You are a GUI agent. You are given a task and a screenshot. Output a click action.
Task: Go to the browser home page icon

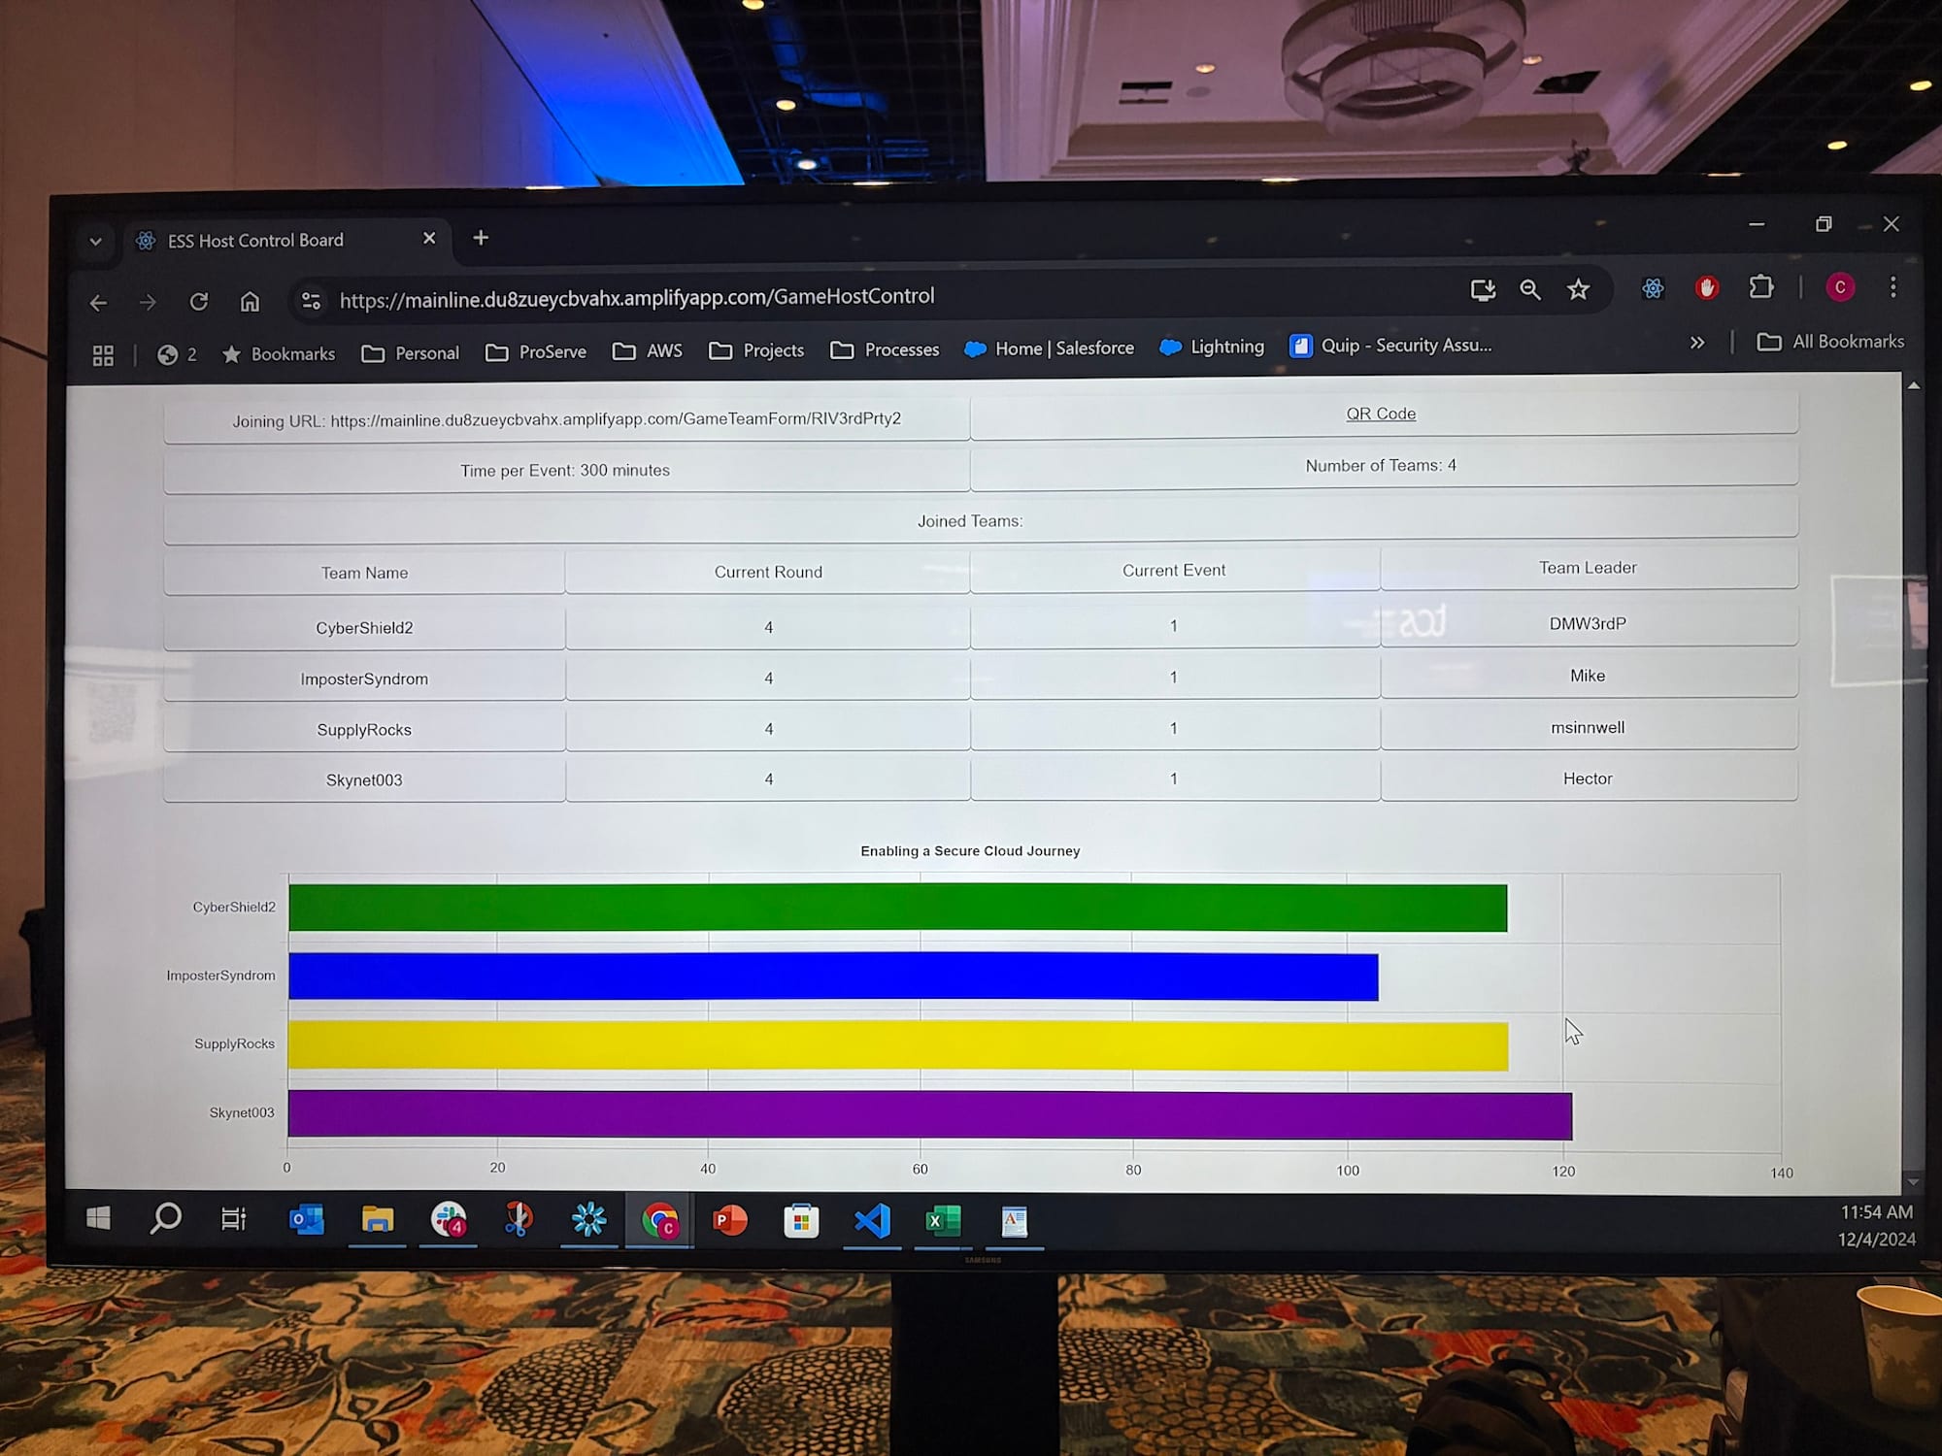pyautogui.click(x=250, y=302)
